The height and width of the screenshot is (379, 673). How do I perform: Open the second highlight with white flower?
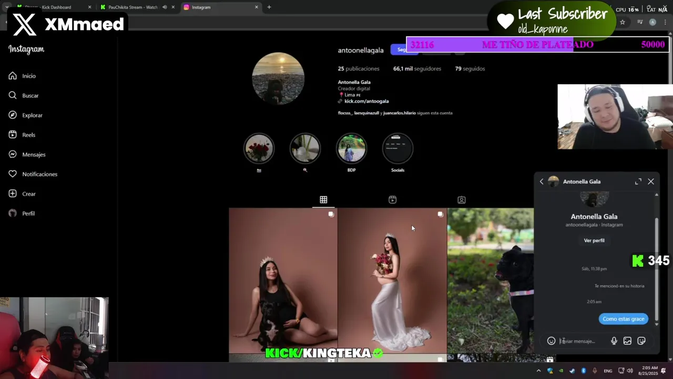pos(305,148)
